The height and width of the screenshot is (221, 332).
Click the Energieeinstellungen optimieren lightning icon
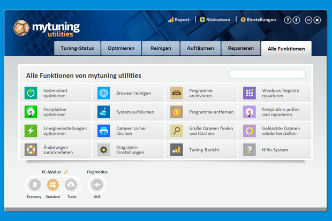(31, 131)
